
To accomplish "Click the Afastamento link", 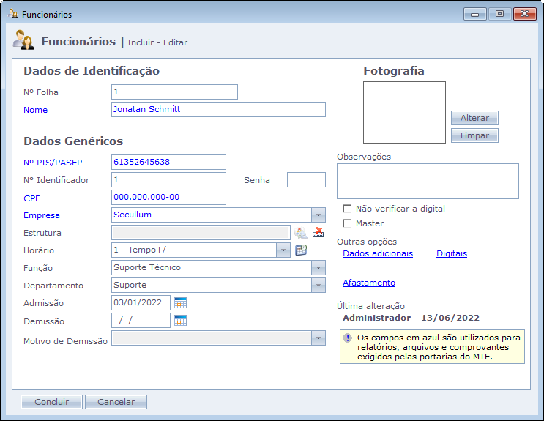I will click(369, 283).
